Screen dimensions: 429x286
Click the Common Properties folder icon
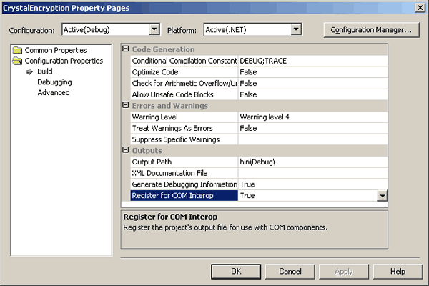[x=17, y=50]
